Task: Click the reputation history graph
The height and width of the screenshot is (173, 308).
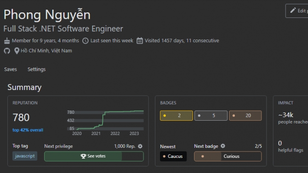Action: pyautogui.click(x=105, y=123)
